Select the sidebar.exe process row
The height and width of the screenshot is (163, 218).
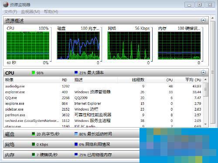pyautogui.click(x=103, y=109)
